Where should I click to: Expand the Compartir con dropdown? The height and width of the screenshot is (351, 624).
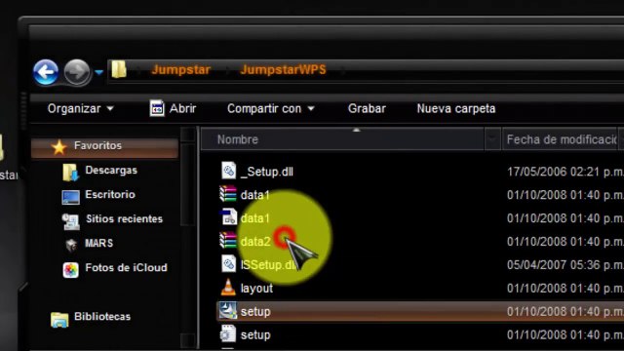click(271, 108)
